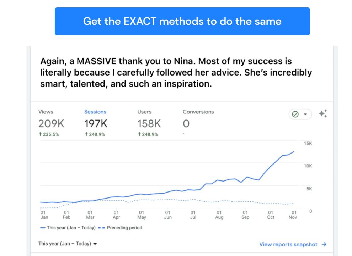Open the "View reports snapshot" link
Image resolution: width=352 pixels, height=256 pixels.
(288, 244)
